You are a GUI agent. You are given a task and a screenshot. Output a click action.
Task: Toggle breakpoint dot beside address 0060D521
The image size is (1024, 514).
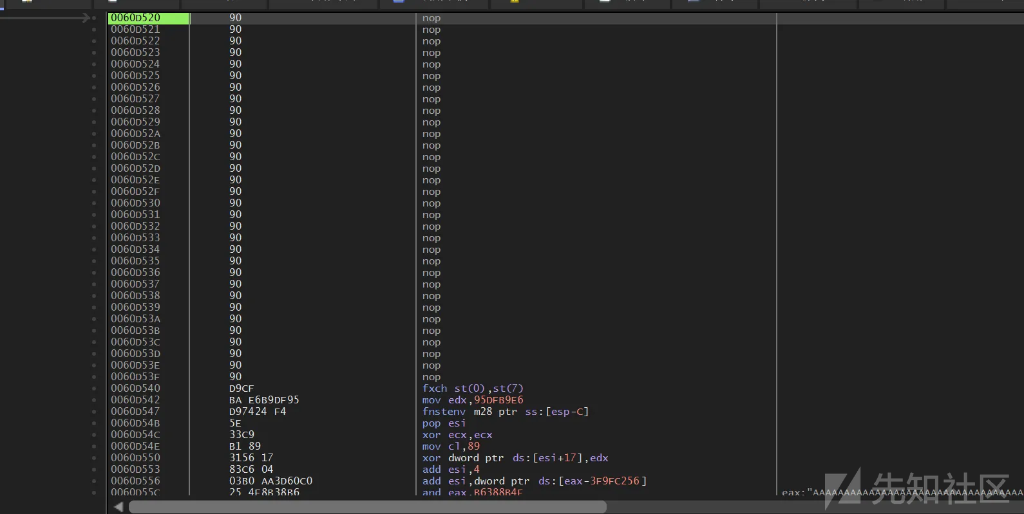pos(94,30)
